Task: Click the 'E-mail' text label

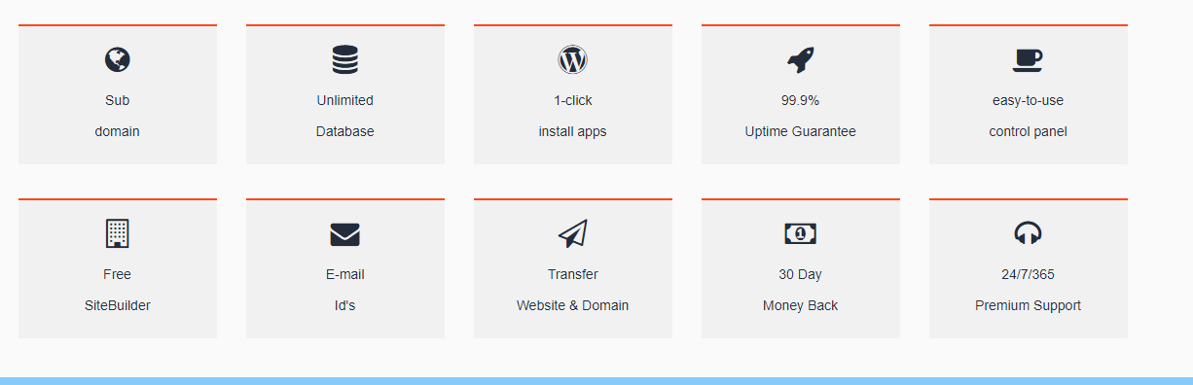Action: [345, 274]
